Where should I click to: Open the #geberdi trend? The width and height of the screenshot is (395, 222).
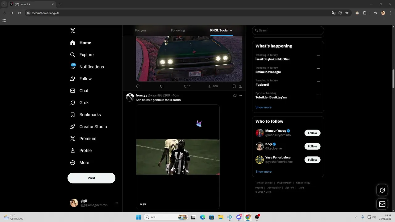click(x=262, y=84)
